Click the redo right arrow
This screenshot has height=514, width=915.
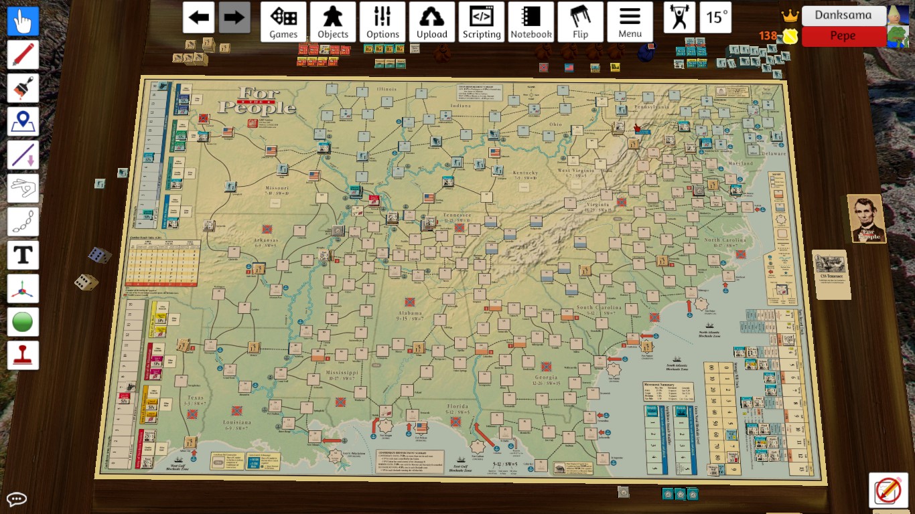coord(234,17)
